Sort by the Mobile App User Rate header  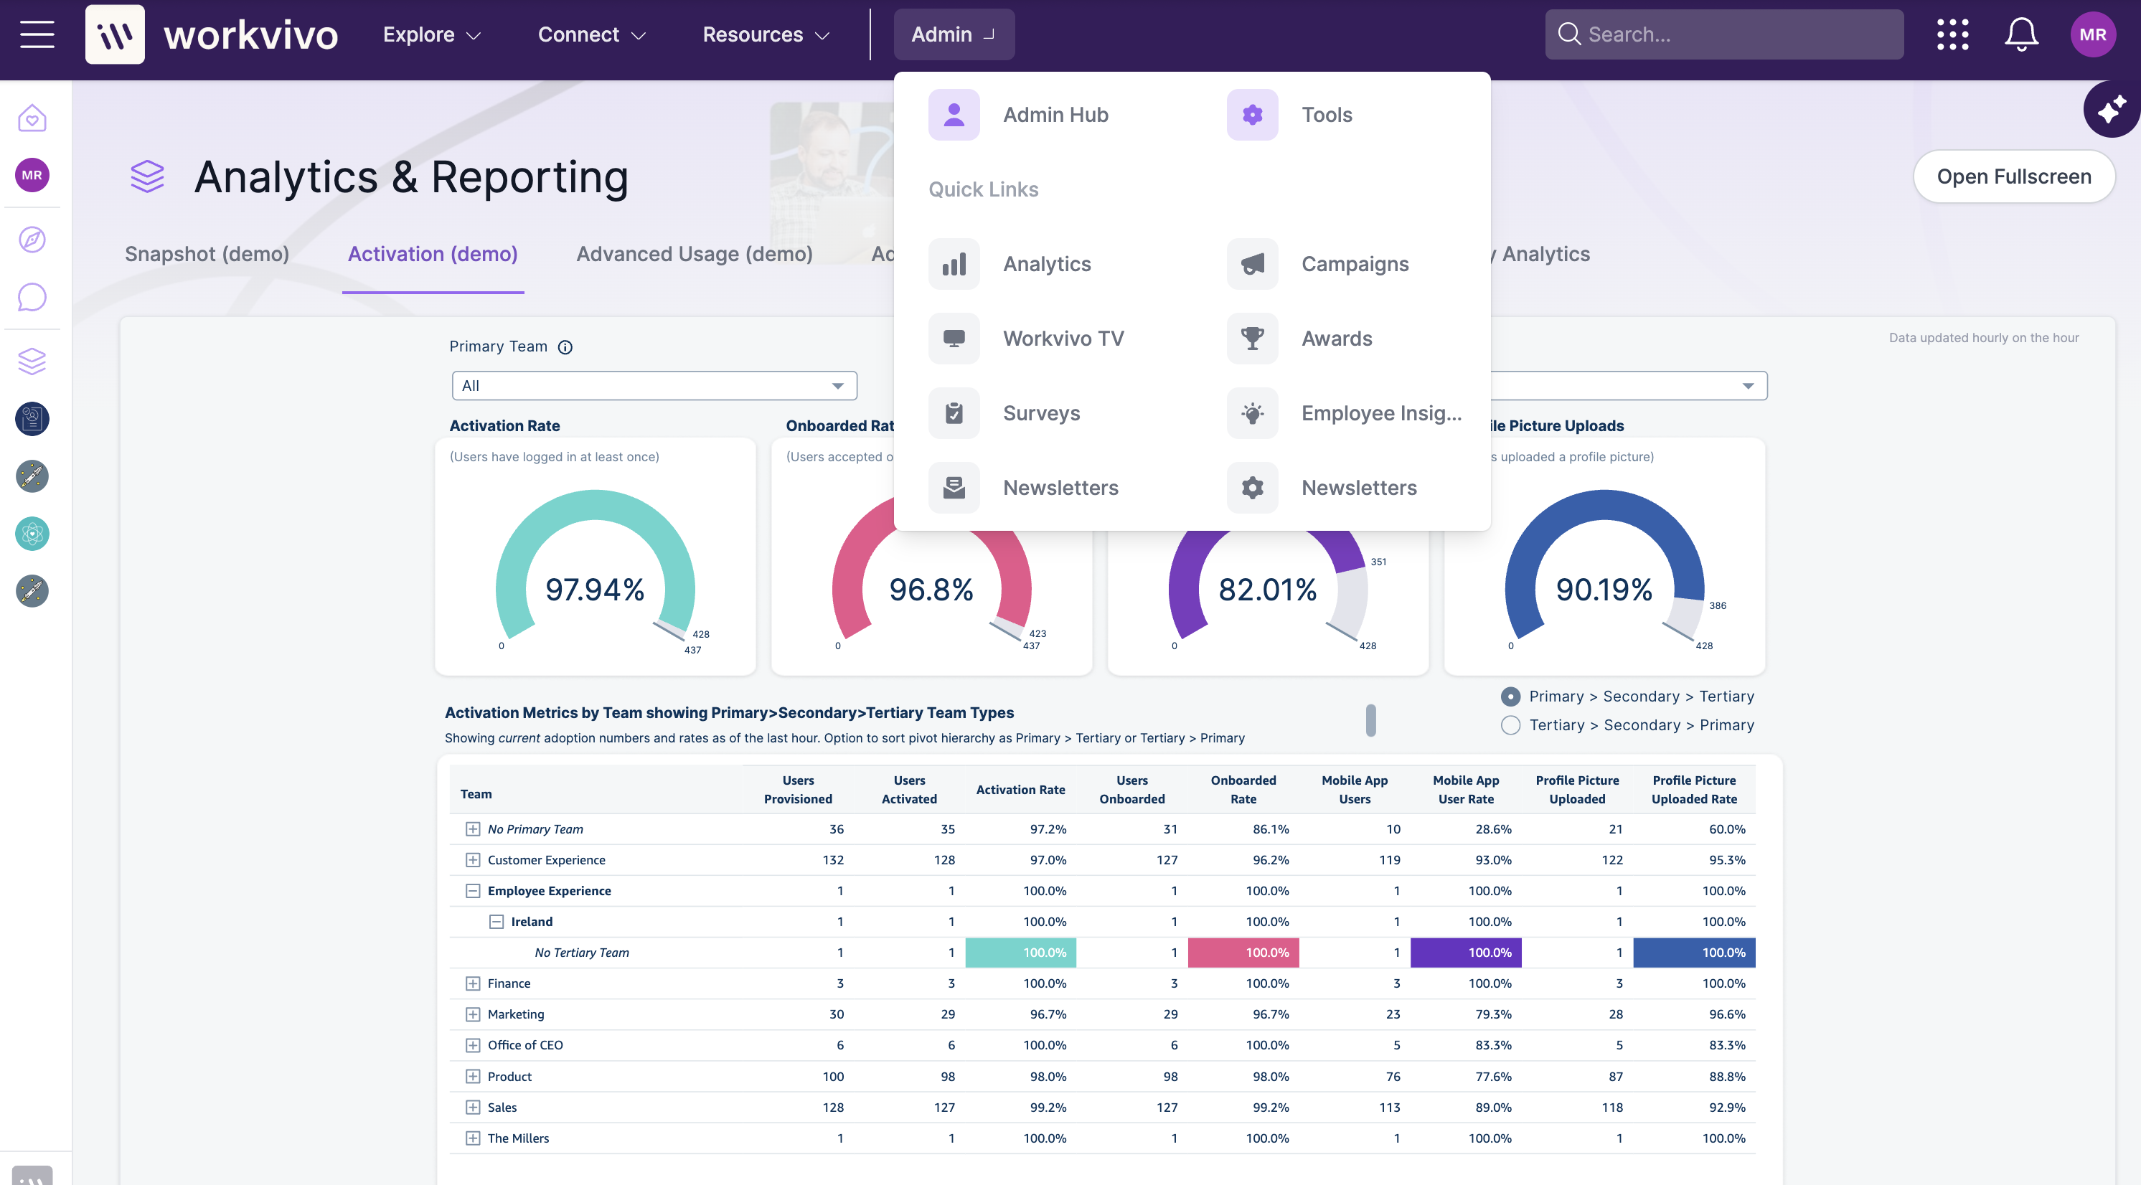1466,790
